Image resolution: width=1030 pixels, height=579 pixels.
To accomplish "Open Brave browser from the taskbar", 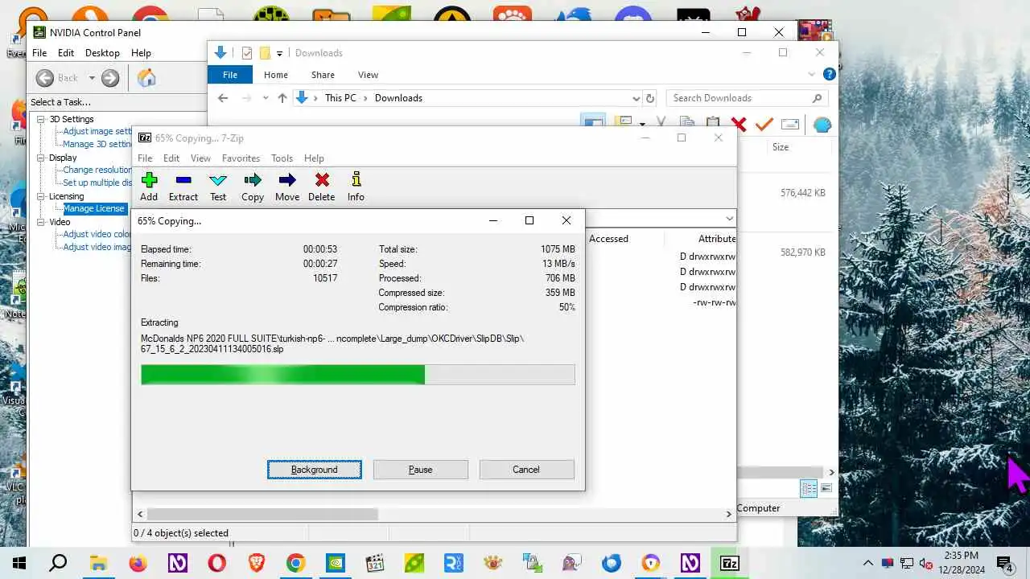I will (256, 563).
